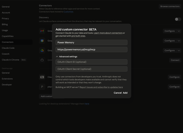183x133 pixels.
Task: Open Capabilities settings
Action: pyautogui.click(x=8, y=36)
